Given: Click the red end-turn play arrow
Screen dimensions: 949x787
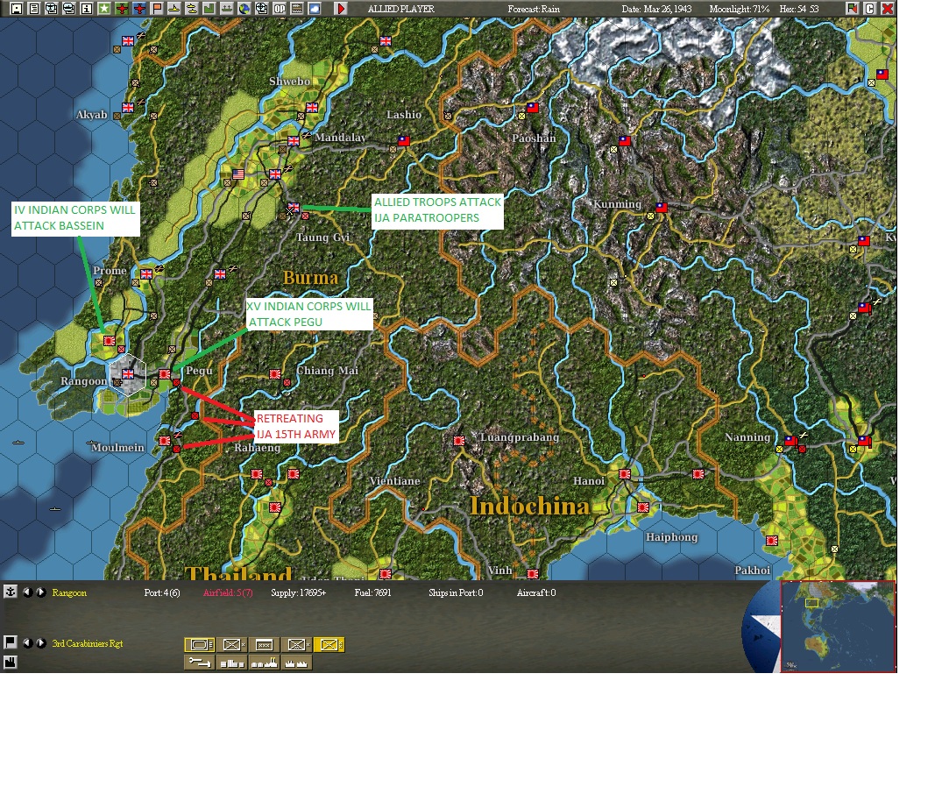Looking at the screenshot, I should (x=341, y=9).
